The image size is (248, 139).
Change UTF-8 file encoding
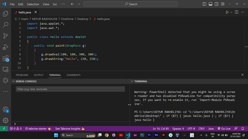(191, 129)
